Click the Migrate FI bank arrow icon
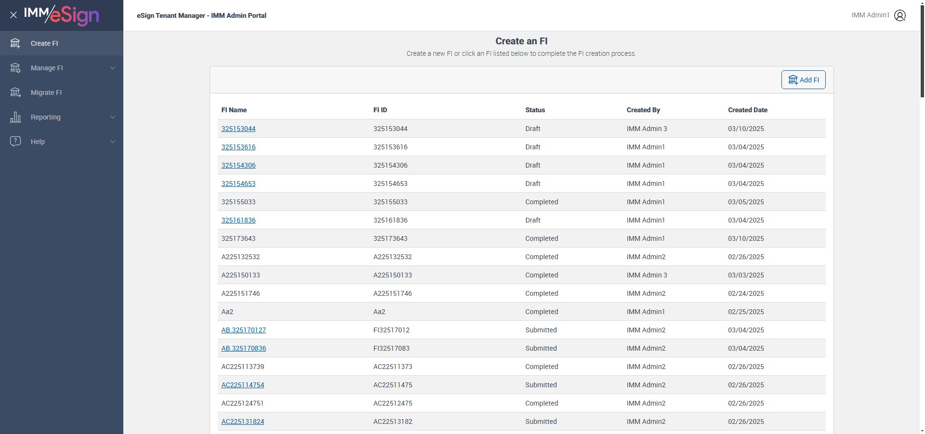 pos(15,92)
